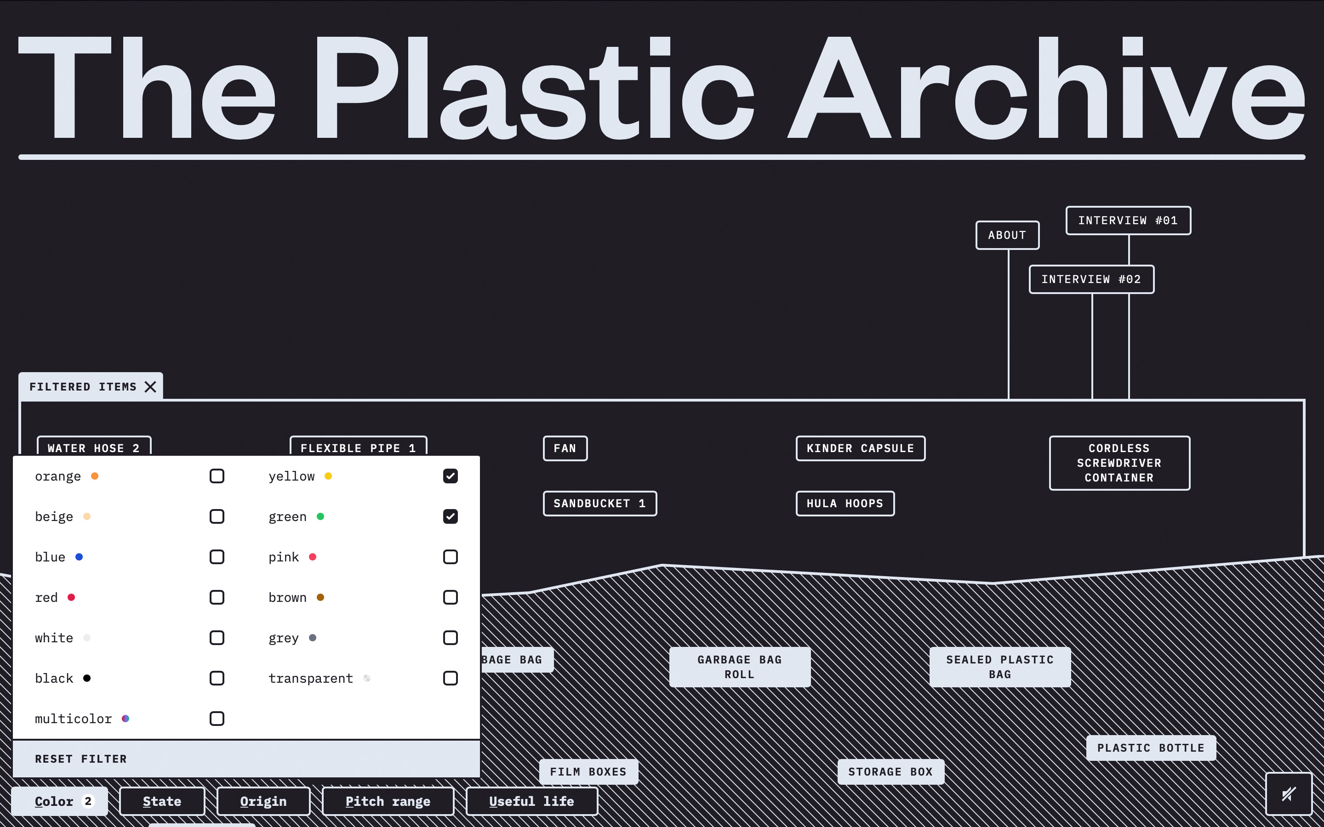Viewport: 1324px width, 827px height.
Task: Click the brown color dot icon
Action: (x=320, y=597)
